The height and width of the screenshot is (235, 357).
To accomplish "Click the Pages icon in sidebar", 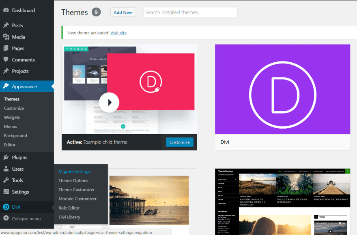I will [6, 48].
